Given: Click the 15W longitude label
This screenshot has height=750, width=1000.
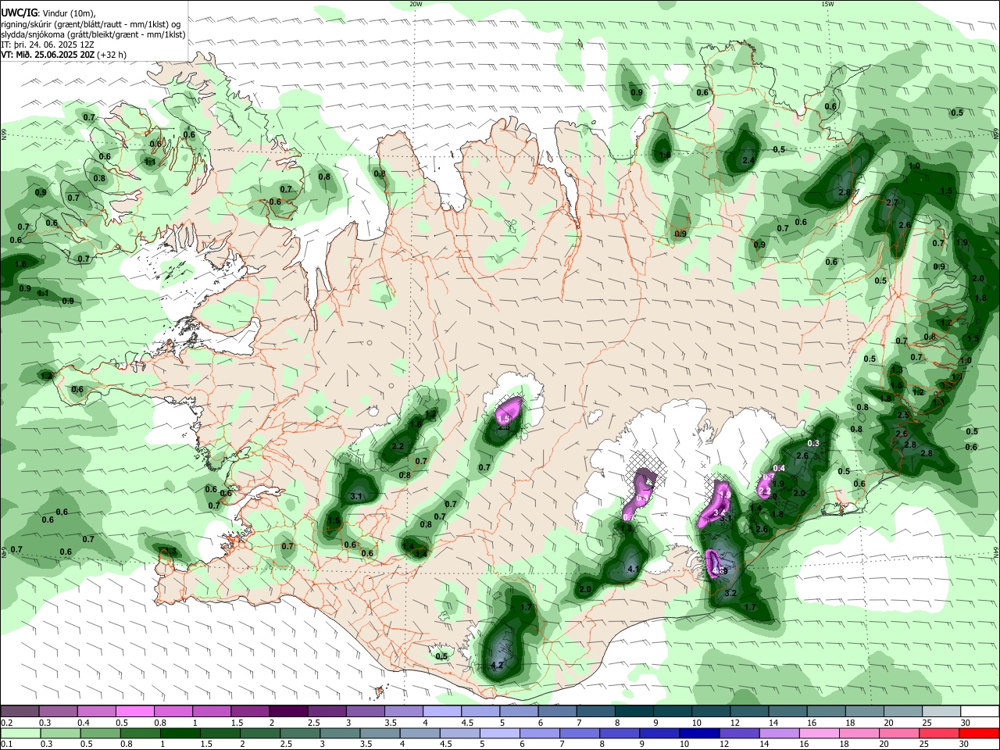Looking at the screenshot, I should [x=827, y=4].
